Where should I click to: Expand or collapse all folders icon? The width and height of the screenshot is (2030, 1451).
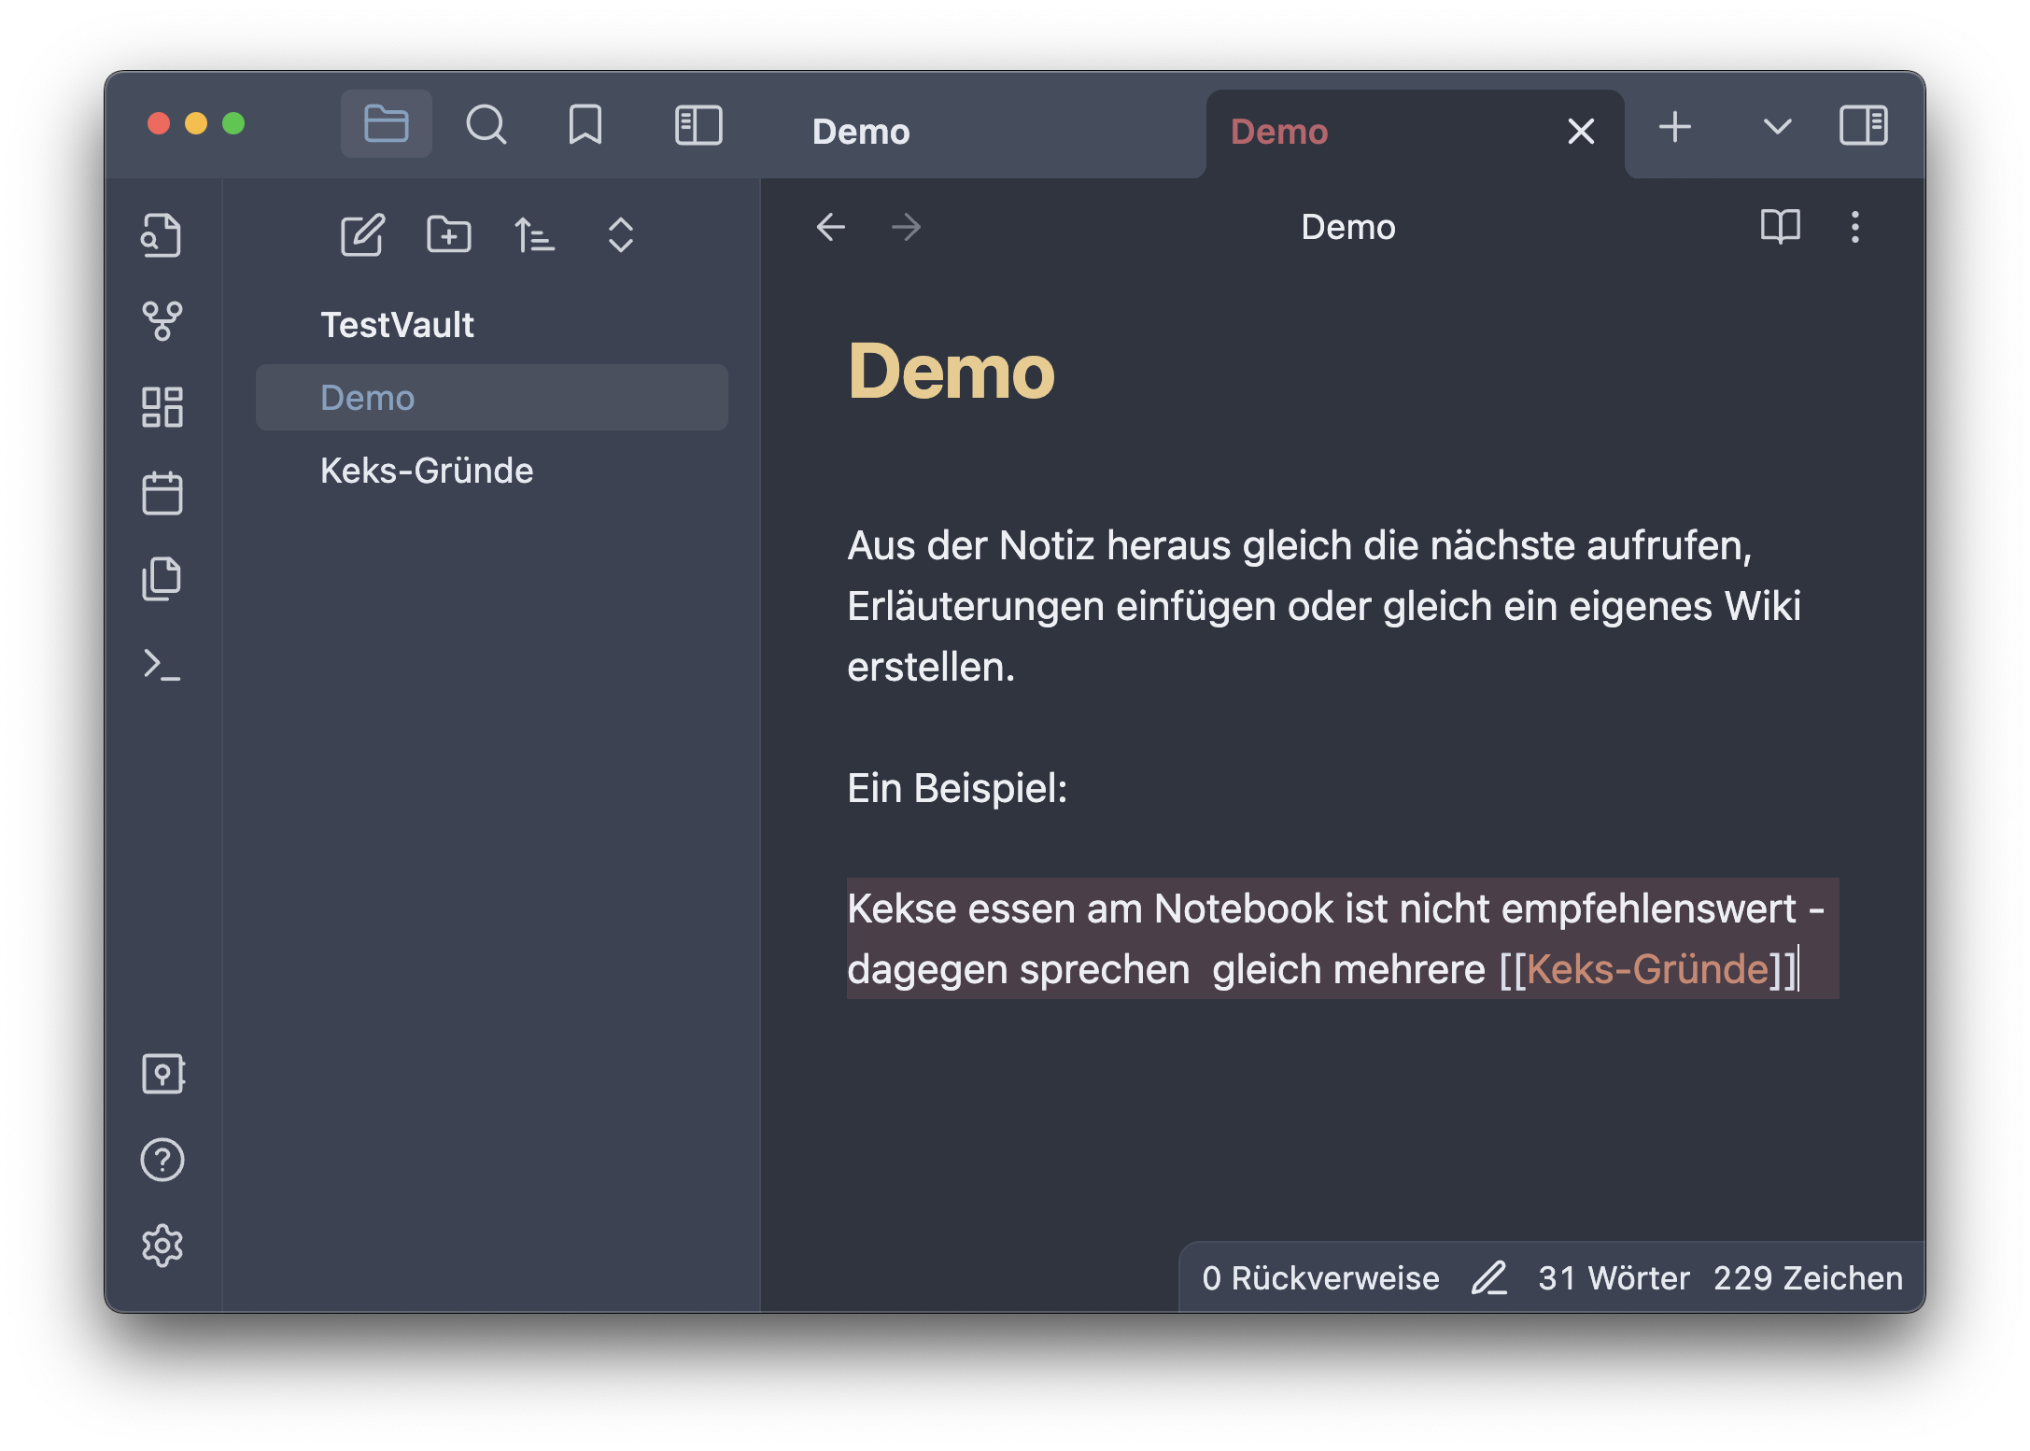(x=621, y=234)
